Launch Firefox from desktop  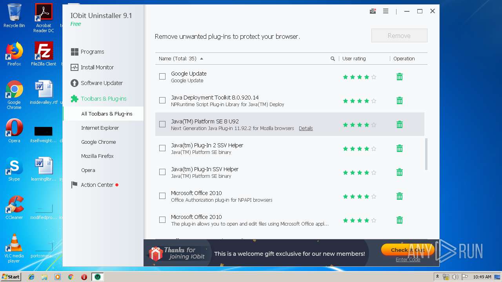(14, 54)
